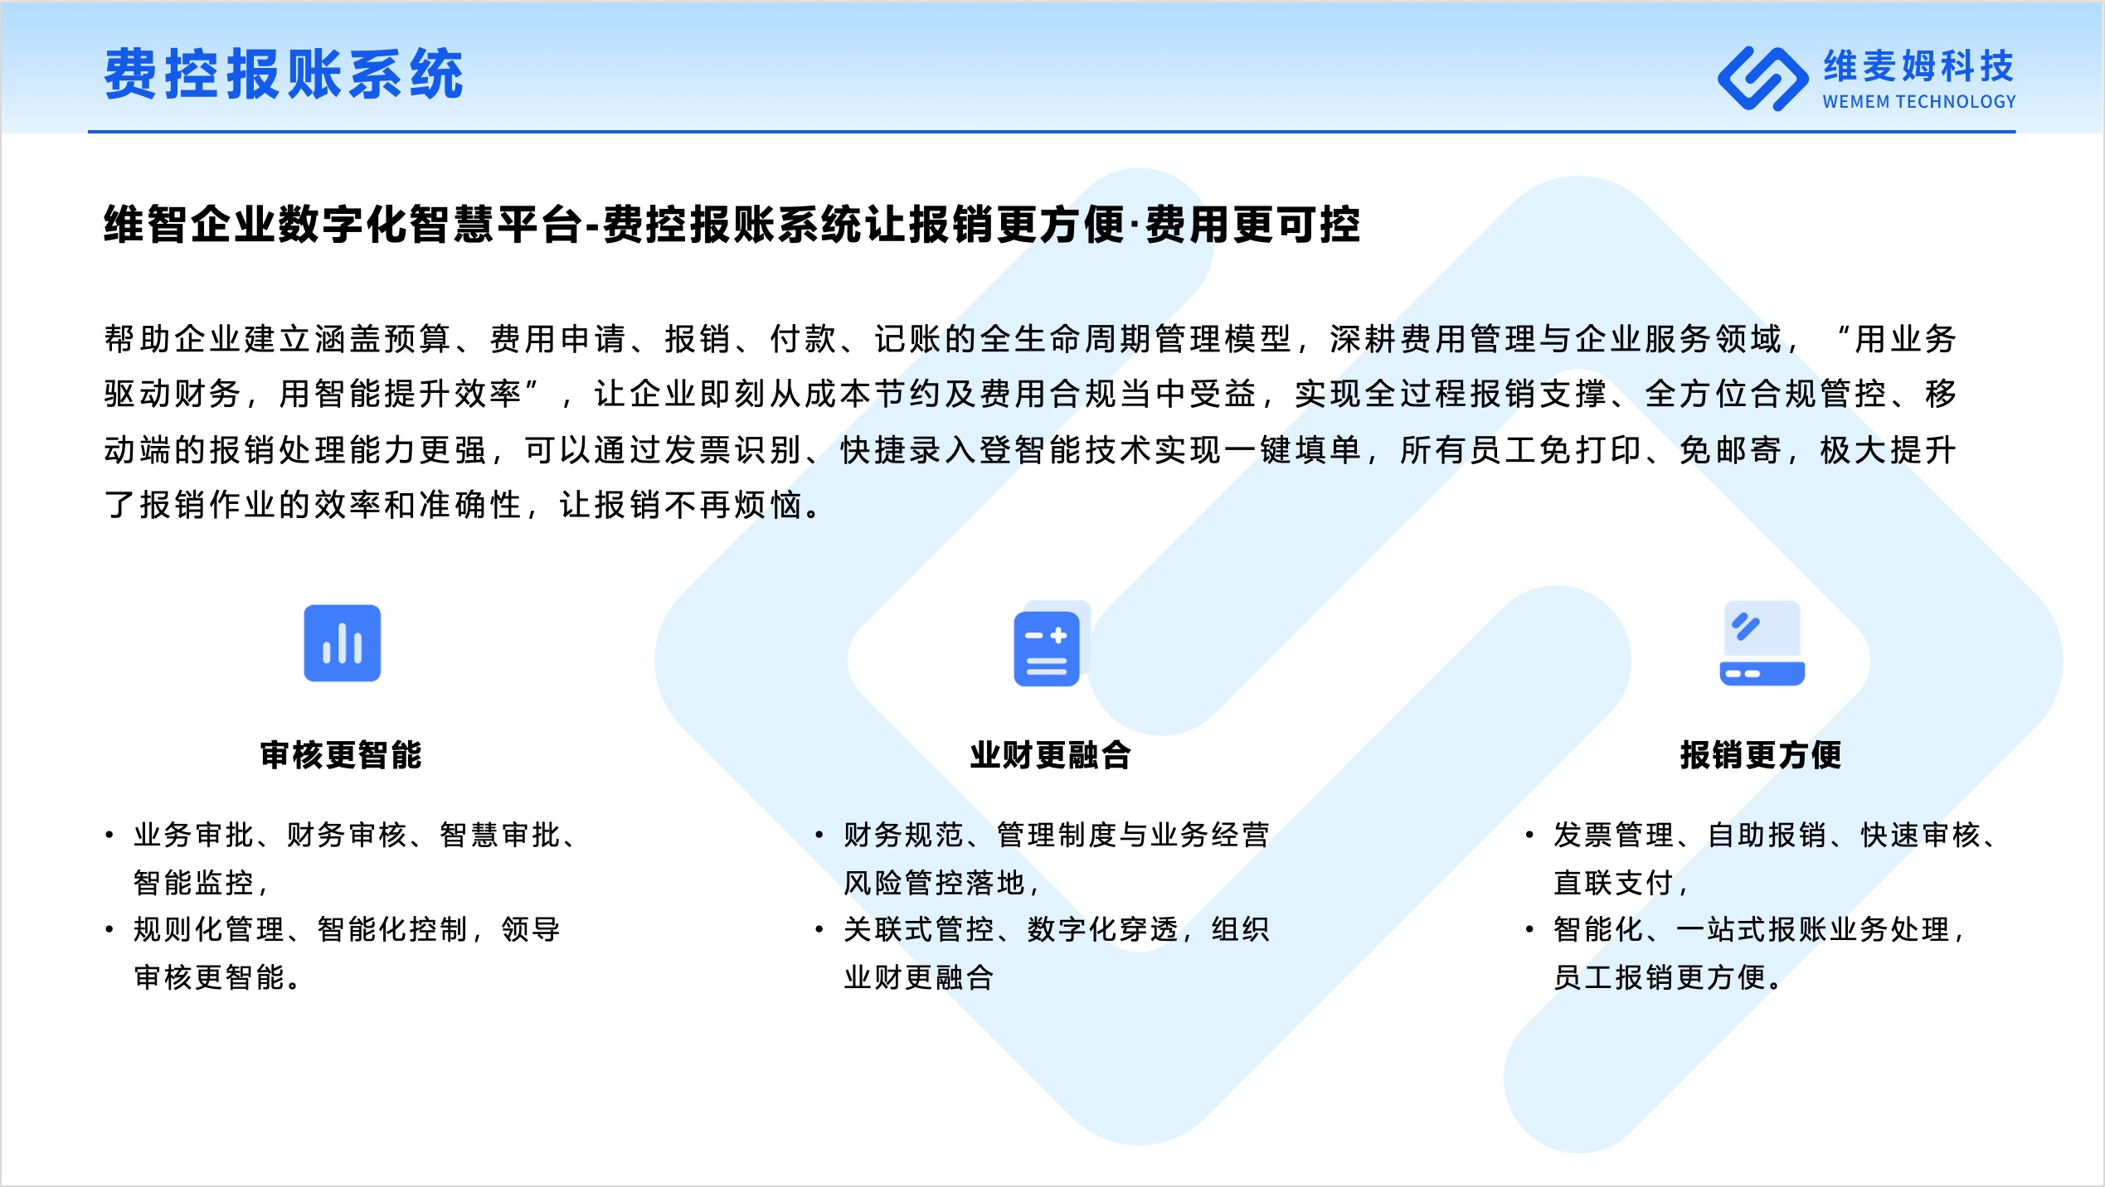Screen dimensions: 2105x1187
Task: Select the heading 报销更方便
Action: click(1761, 755)
